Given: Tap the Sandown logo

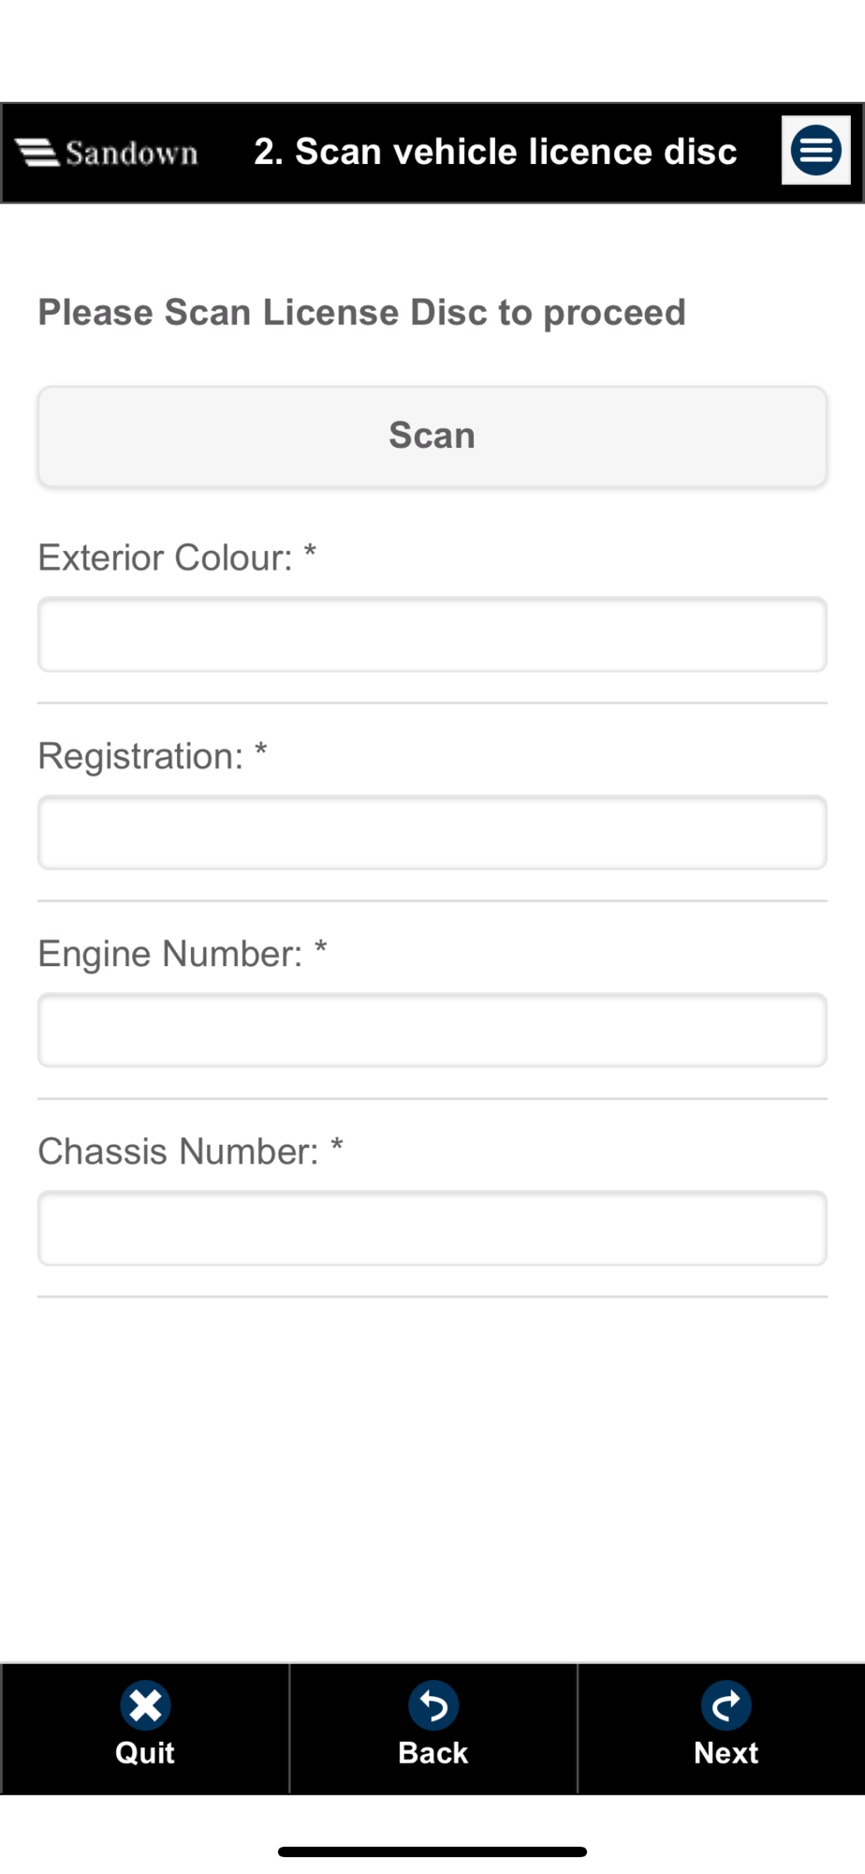Looking at the screenshot, I should 107,153.
